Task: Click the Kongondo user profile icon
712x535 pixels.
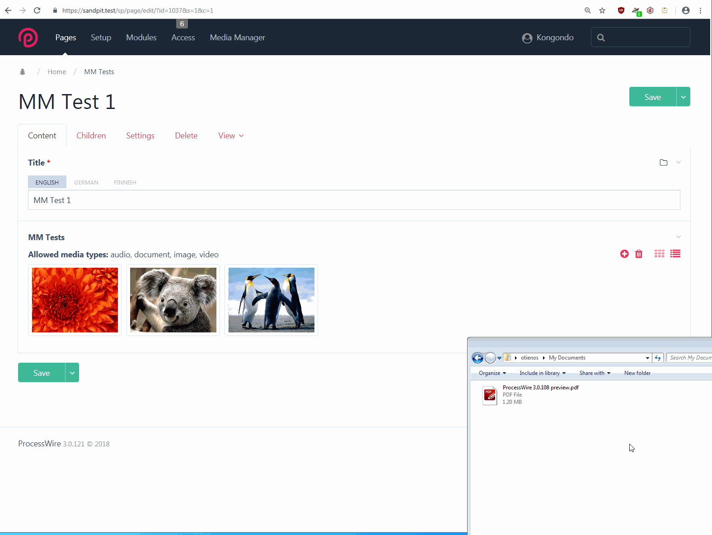Action: point(527,38)
